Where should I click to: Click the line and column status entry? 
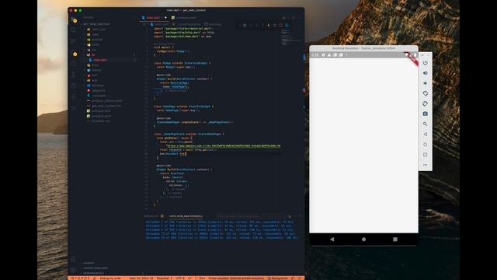pos(141,278)
